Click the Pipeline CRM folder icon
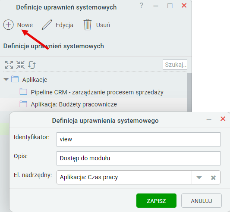 [x=23, y=92]
